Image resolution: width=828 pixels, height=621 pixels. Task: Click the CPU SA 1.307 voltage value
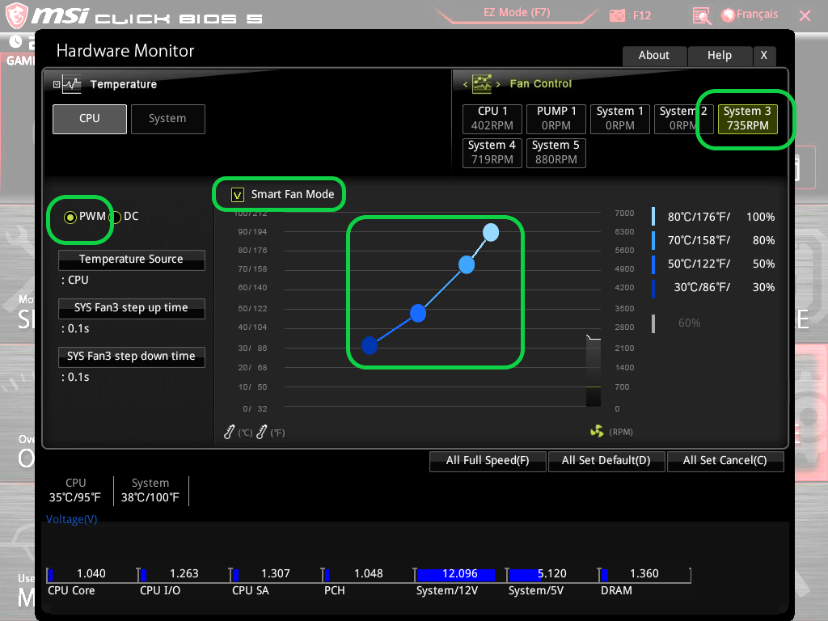click(276, 574)
